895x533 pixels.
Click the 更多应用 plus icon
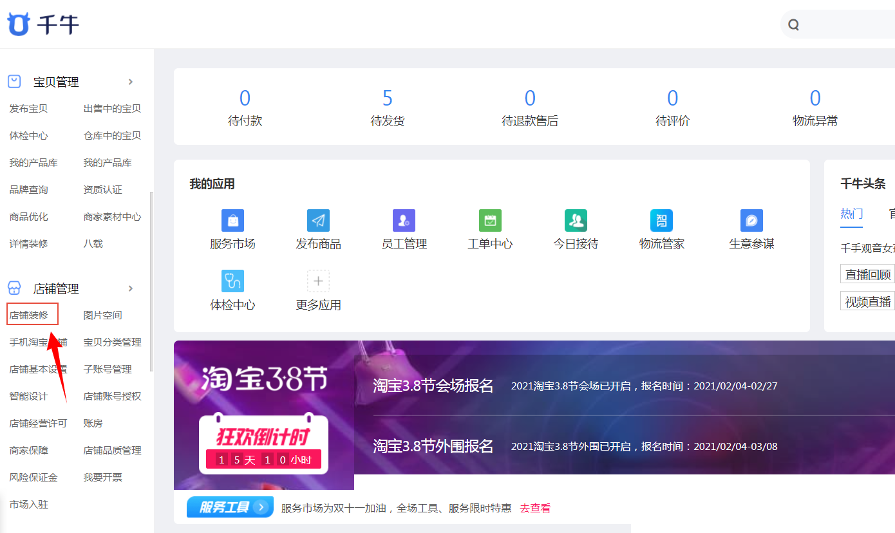tap(318, 281)
